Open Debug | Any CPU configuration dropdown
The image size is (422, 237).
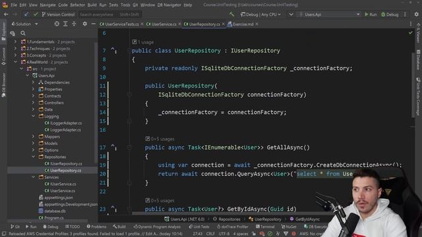coord(260,14)
